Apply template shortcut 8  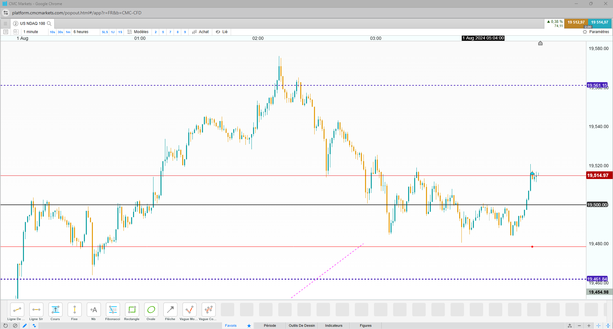(x=178, y=32)
